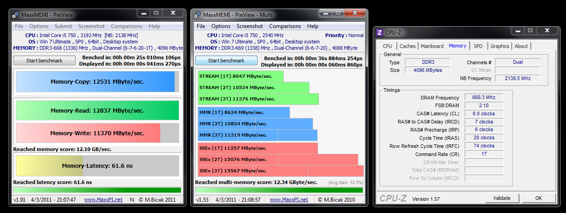Switch to Mainboard tab in CPU-Z
566x213 pixels.
point(432,46)
